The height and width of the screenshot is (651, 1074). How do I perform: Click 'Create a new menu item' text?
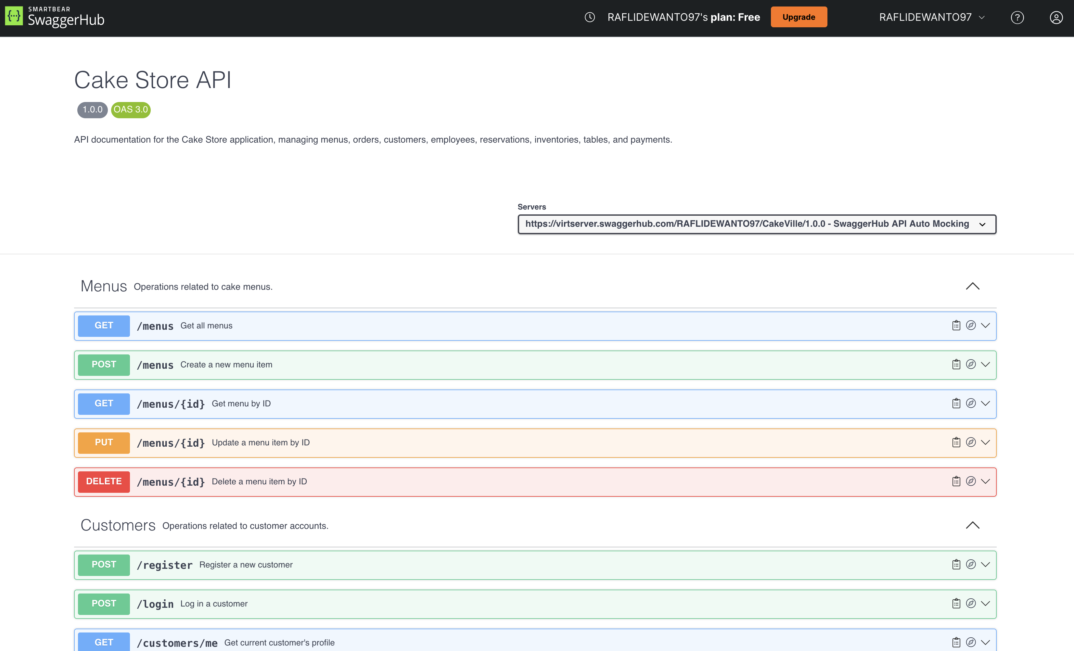226,365
